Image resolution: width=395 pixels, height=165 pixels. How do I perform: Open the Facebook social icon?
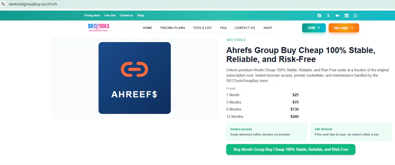[319, 15]
